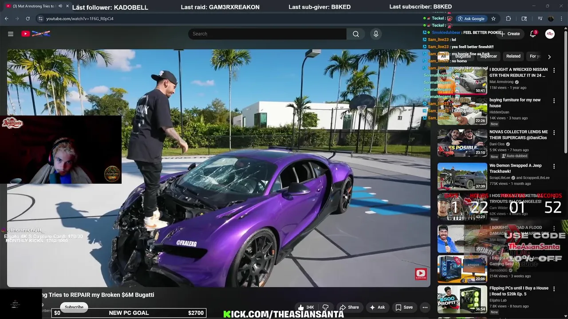Click the browser address bar URL
Viewport: 568px width, 319px height.
click(80, 19)
